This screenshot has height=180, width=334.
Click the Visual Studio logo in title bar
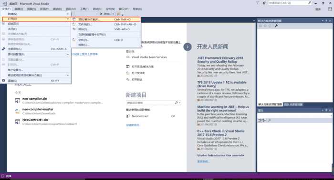5,3
